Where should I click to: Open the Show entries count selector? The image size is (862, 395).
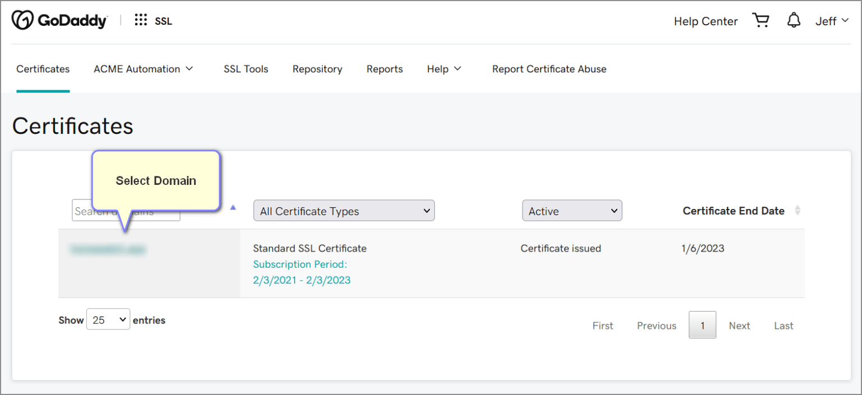click(108, 319)
